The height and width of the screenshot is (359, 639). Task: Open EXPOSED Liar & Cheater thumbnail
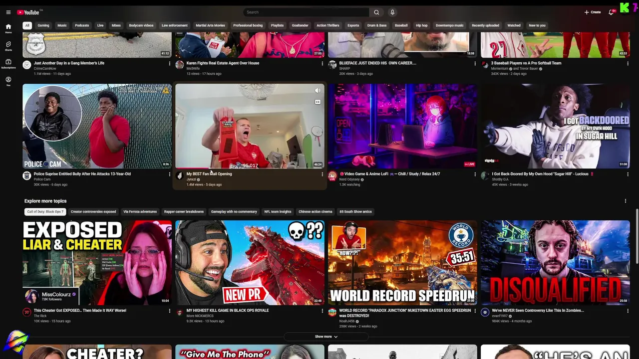click(97, 263)
